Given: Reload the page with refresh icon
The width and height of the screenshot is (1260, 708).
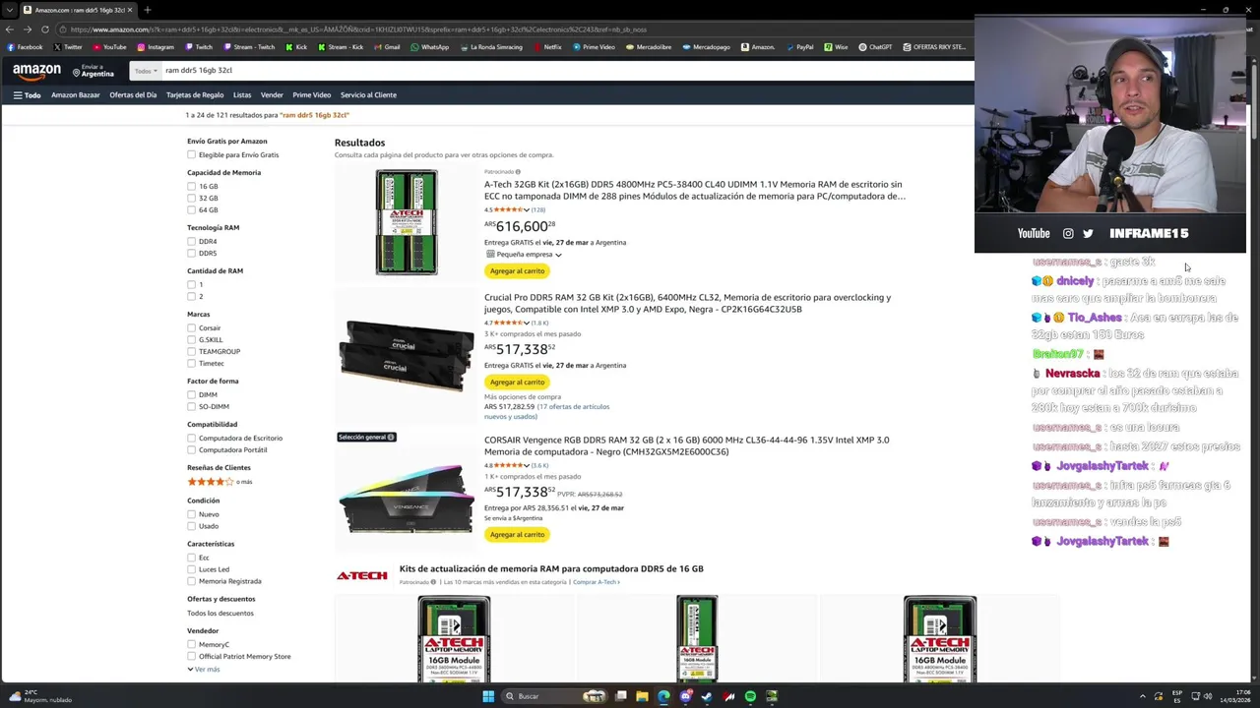Looking at the screenshot, I should tap(45, 29).
